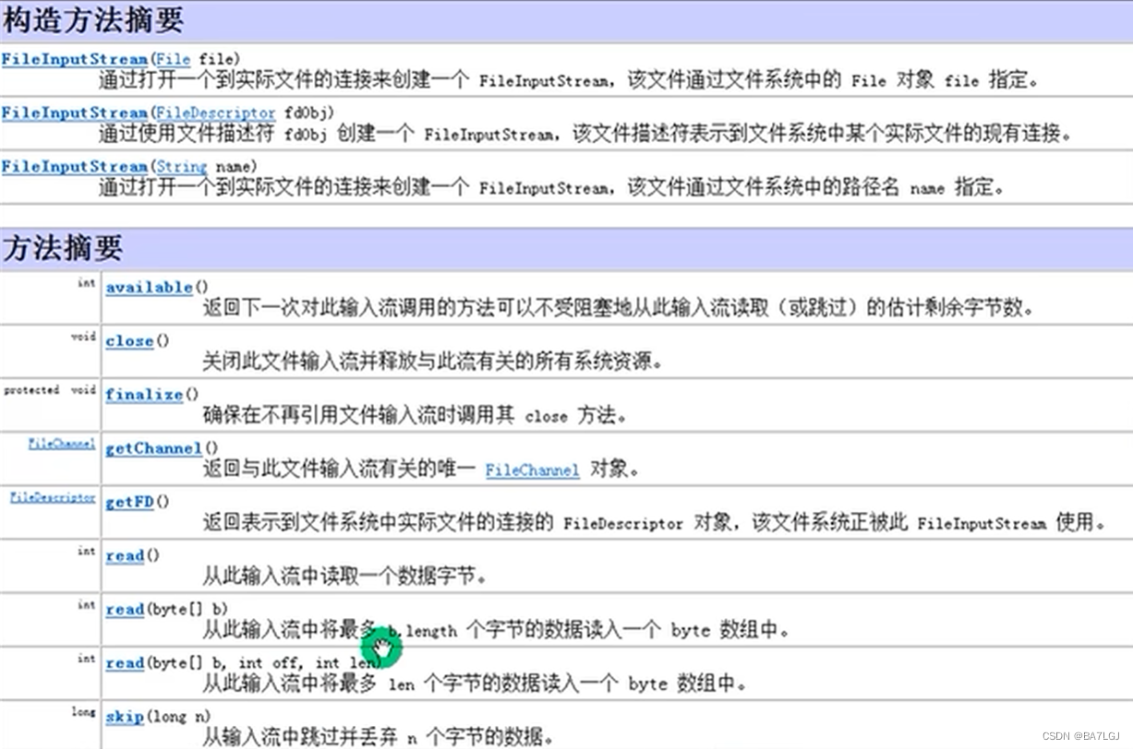Click the FileChannel link in getChannel description
This screenshot has height=749, width=1133.
[x=531, y=470]
